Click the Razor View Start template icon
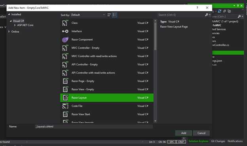247x146 pixels. (x=65, y=114)
